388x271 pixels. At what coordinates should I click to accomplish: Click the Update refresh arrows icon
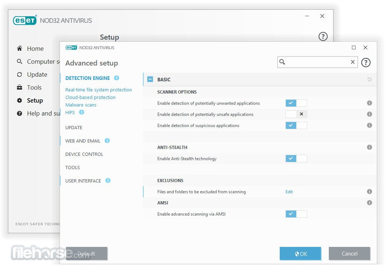(x=19, y=74)
